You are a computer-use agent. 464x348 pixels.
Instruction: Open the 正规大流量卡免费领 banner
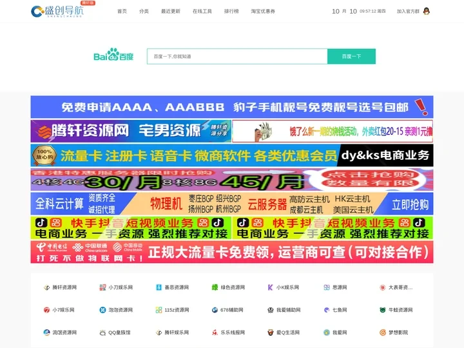click(x=232, y=252)
